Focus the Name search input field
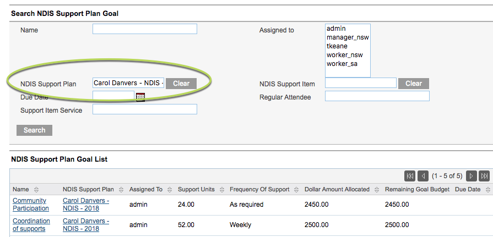 click(x=145, y=29)
